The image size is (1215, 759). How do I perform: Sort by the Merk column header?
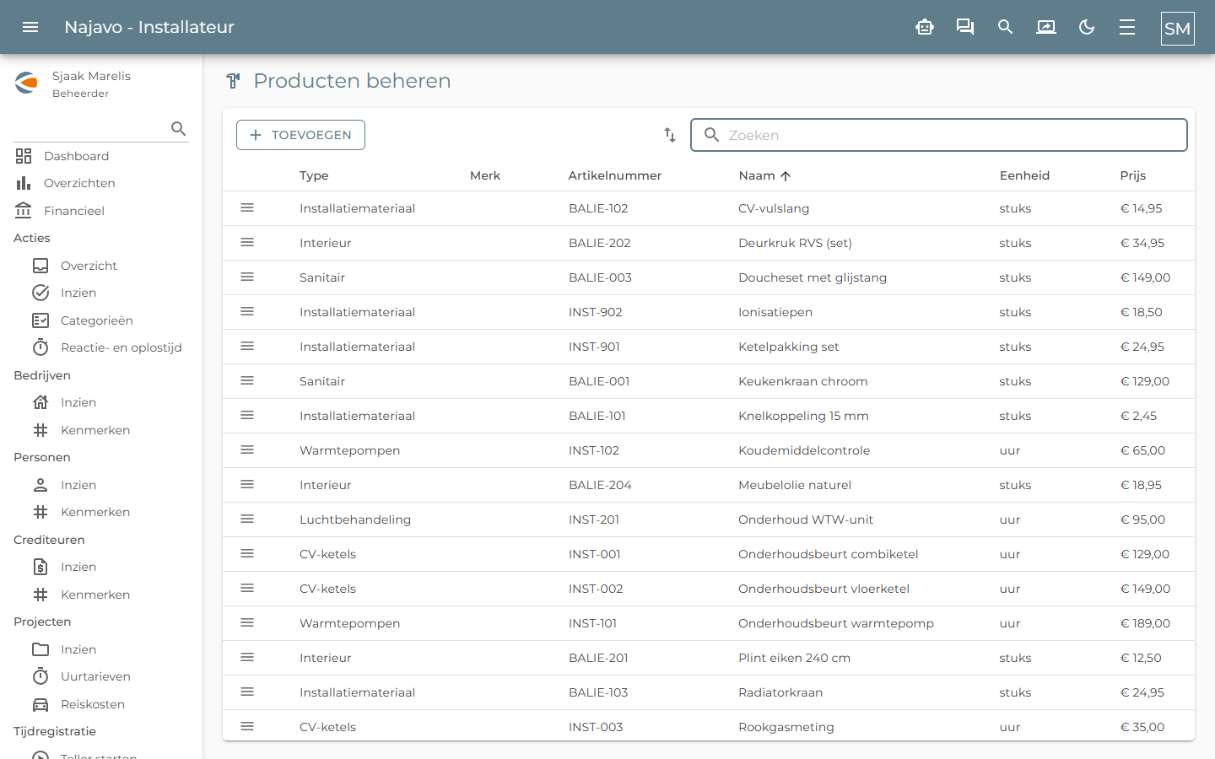pos(485,175)
